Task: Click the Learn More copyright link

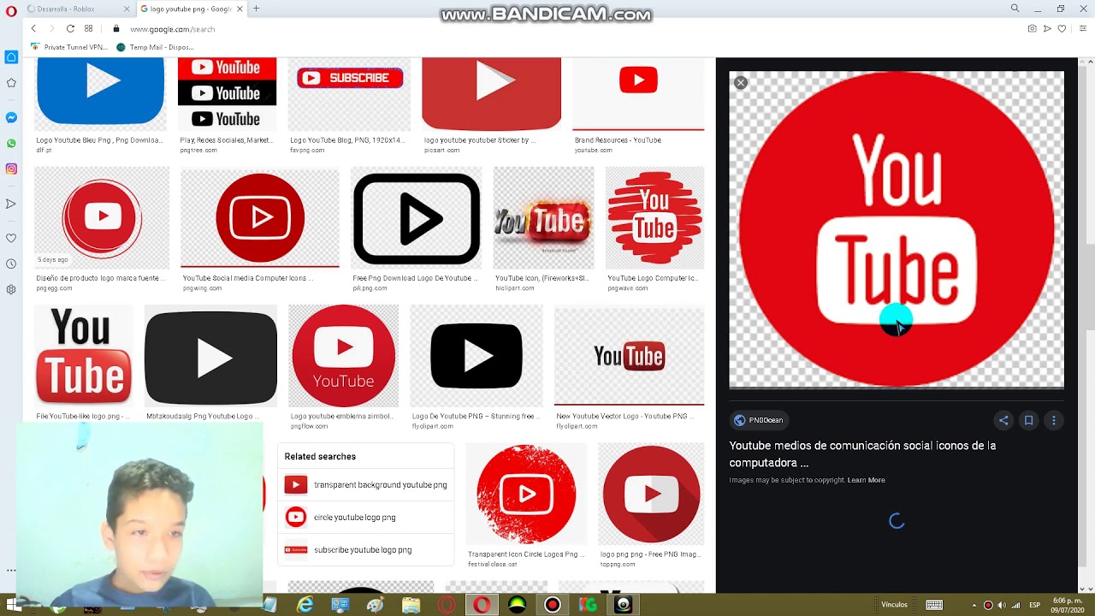Action: tap(866, 480)
